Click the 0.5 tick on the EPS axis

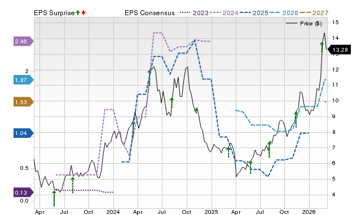(24, 168)
